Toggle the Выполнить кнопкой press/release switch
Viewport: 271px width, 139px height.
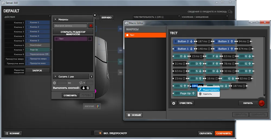coord(86,88)
